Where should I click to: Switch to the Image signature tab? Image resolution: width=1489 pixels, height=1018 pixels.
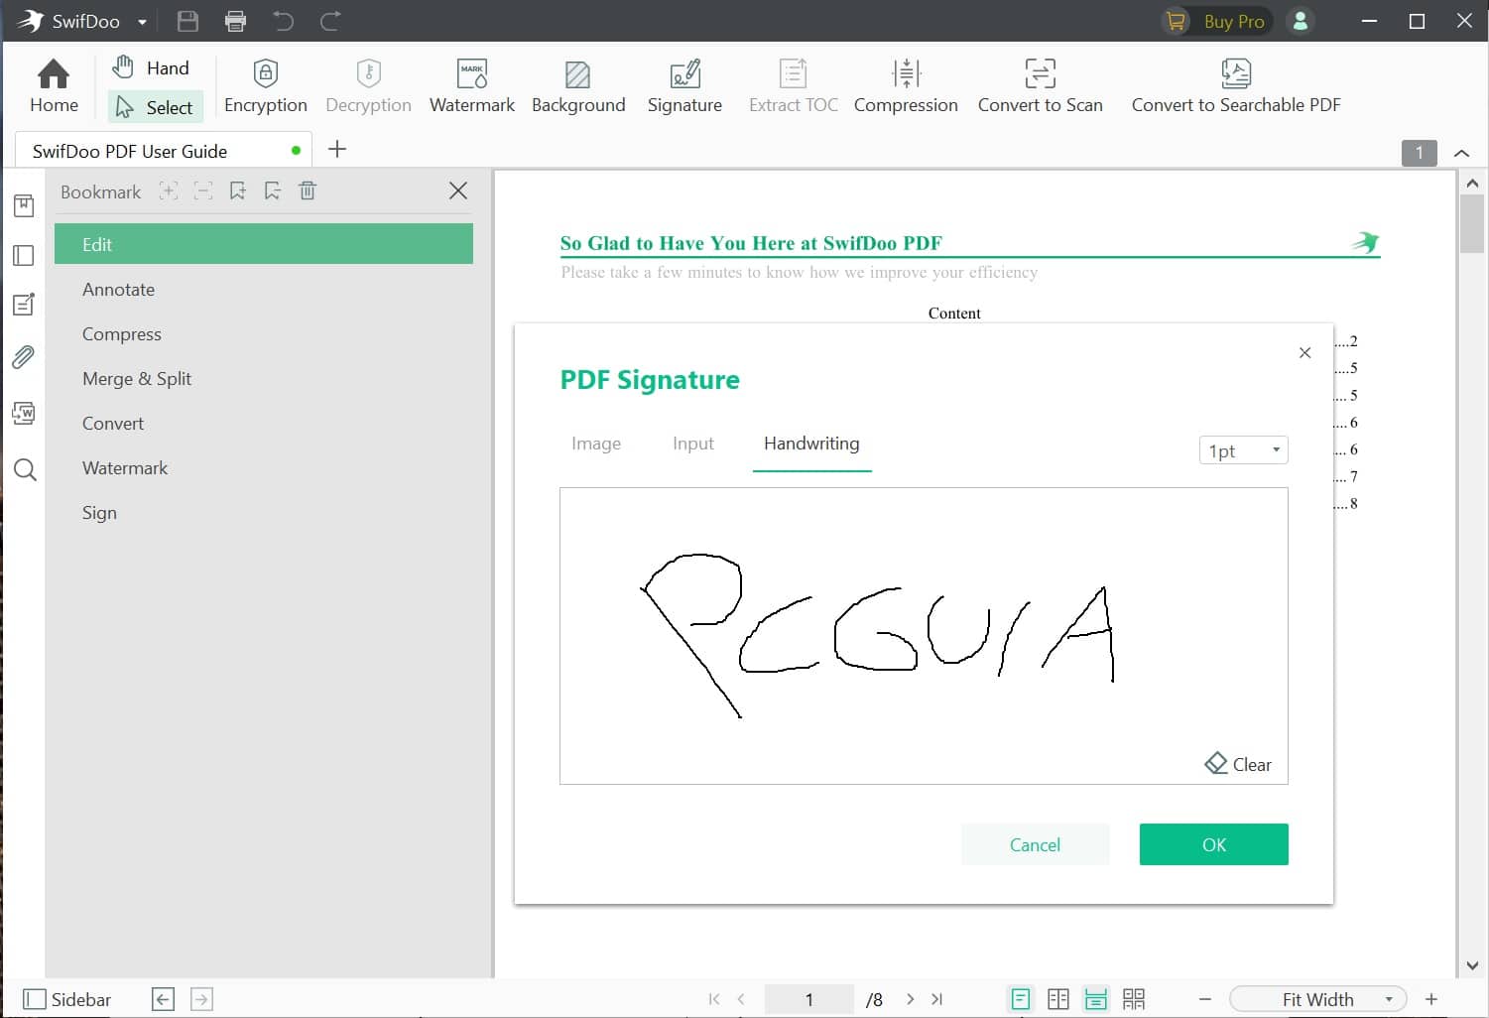pos(596,444)
